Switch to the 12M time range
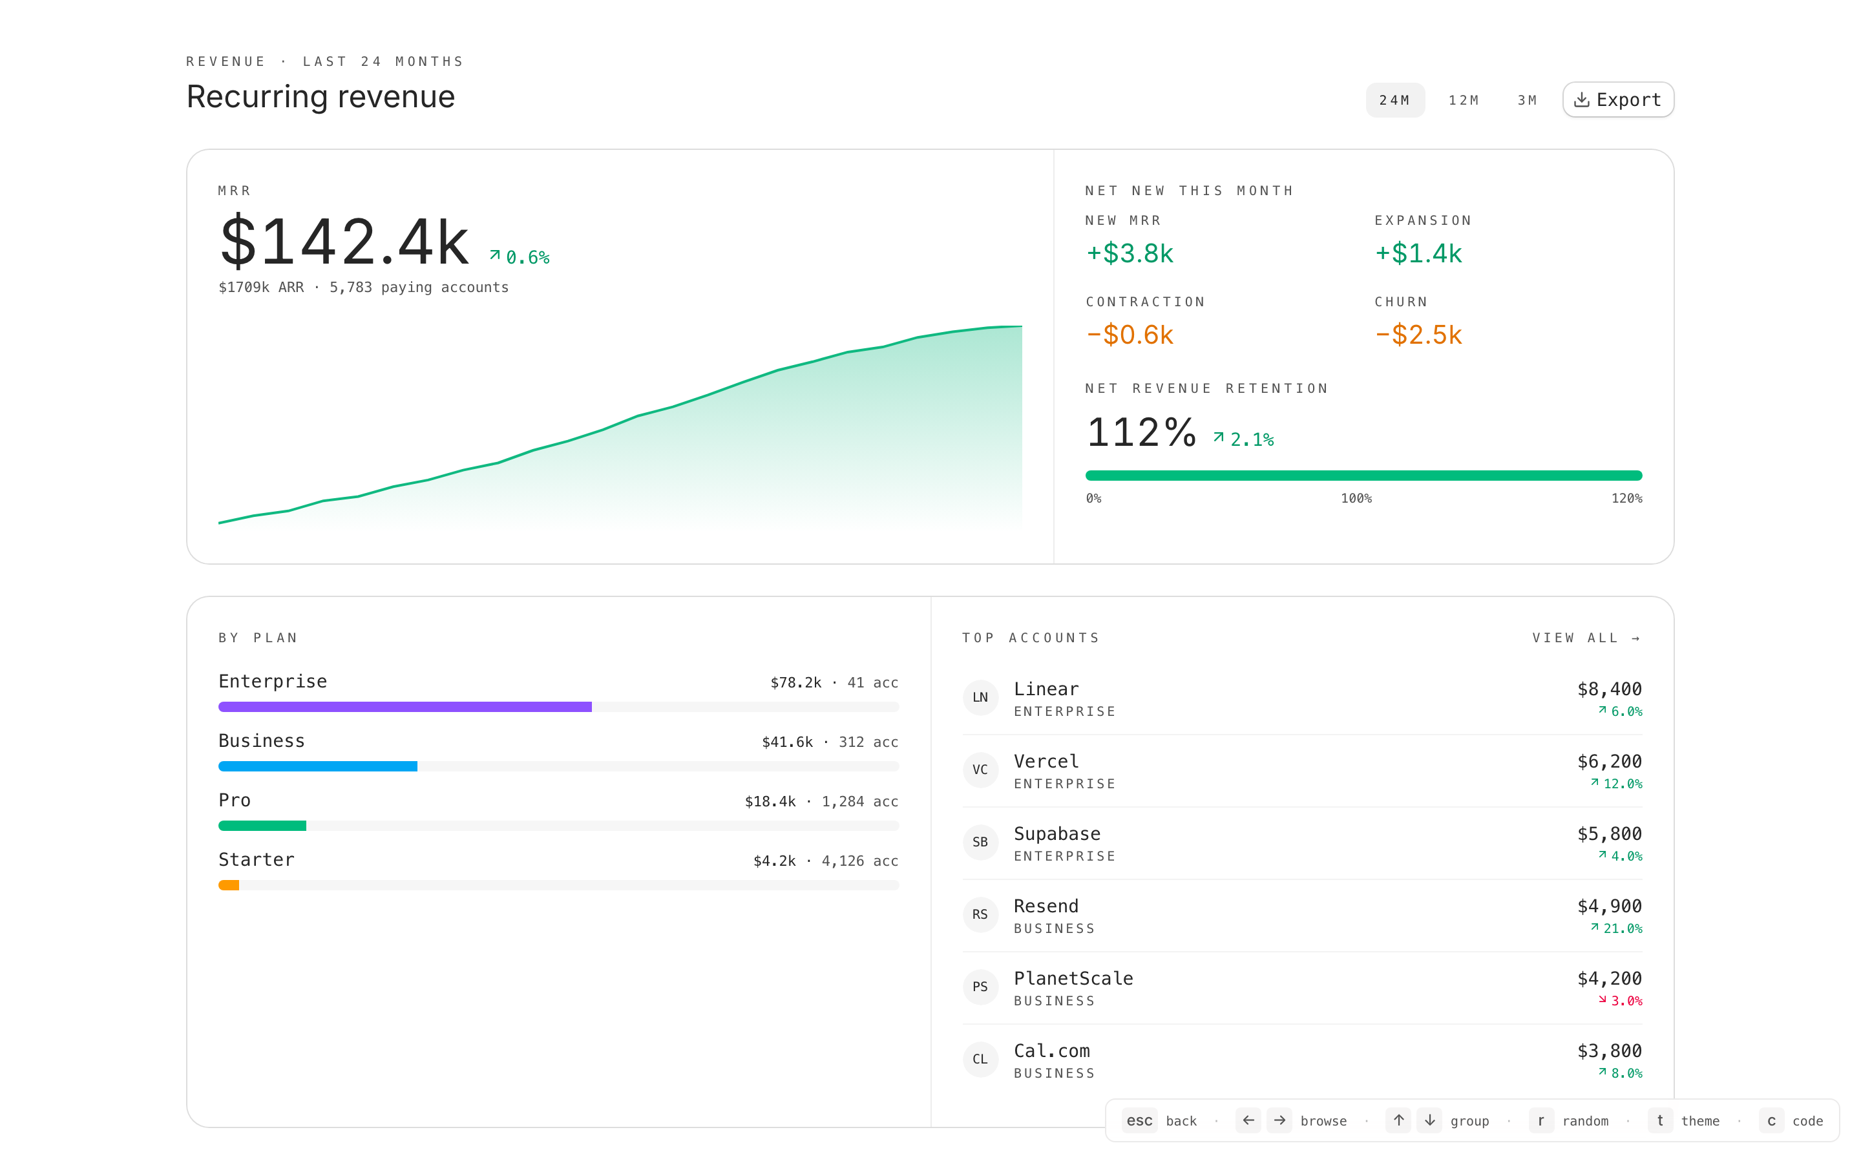1861x1163 pixels. click(1464, 101)
